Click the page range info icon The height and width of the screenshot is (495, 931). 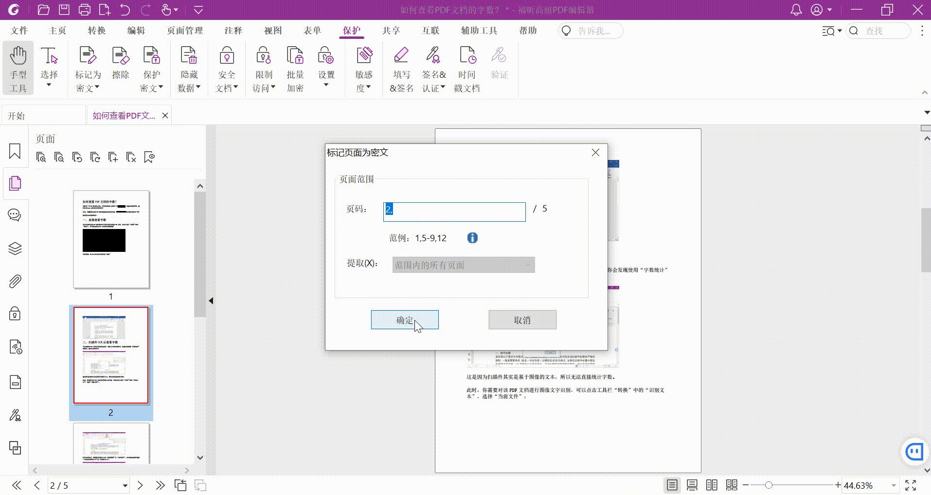pyautogui.click(x=472, y=238)
